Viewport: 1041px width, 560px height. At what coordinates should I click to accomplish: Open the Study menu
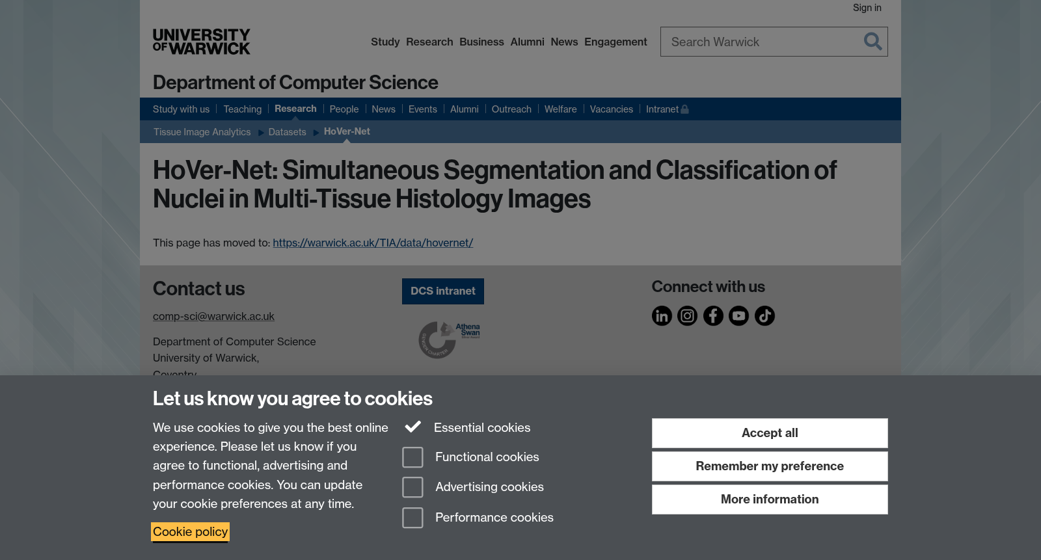click(385, 42)
